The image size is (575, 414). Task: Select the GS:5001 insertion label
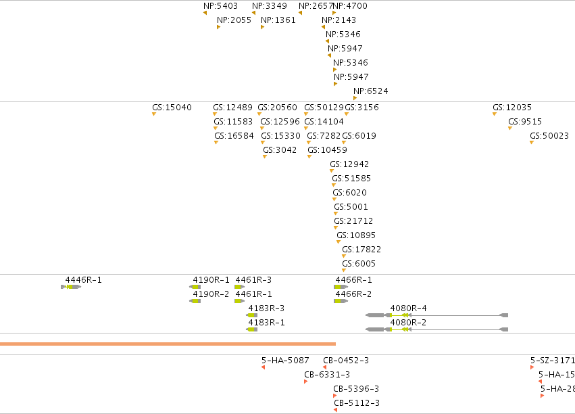[x=351, y=207]
